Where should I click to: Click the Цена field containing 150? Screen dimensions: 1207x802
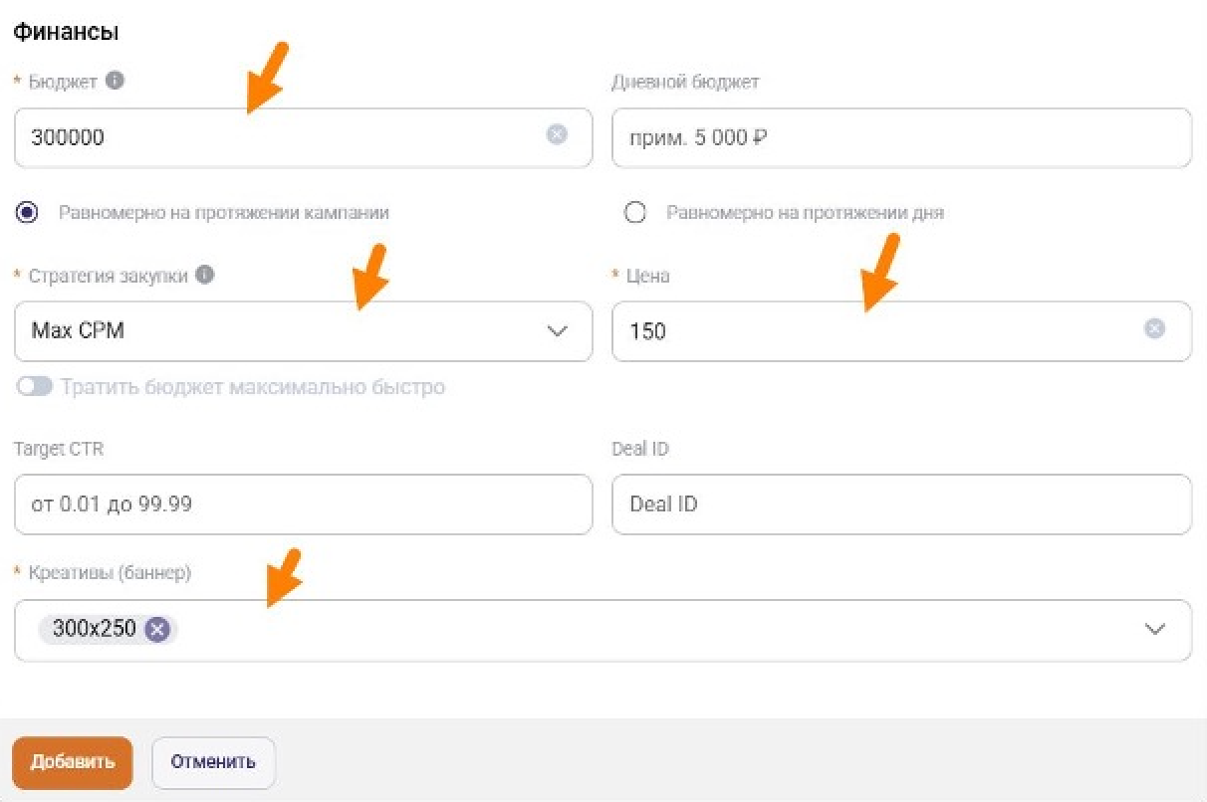(x=876, y=330)
